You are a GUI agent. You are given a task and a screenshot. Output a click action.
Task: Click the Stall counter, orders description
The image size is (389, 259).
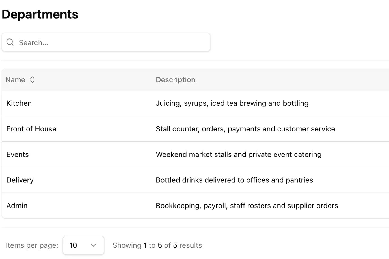[245, 129]
